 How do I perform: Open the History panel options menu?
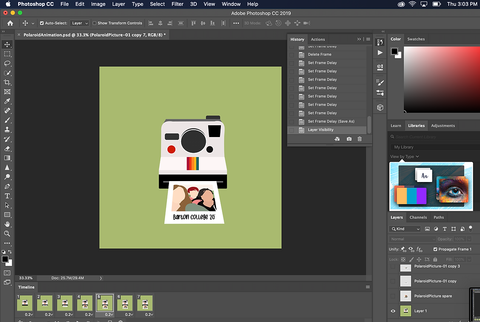(x=368, y=39)
